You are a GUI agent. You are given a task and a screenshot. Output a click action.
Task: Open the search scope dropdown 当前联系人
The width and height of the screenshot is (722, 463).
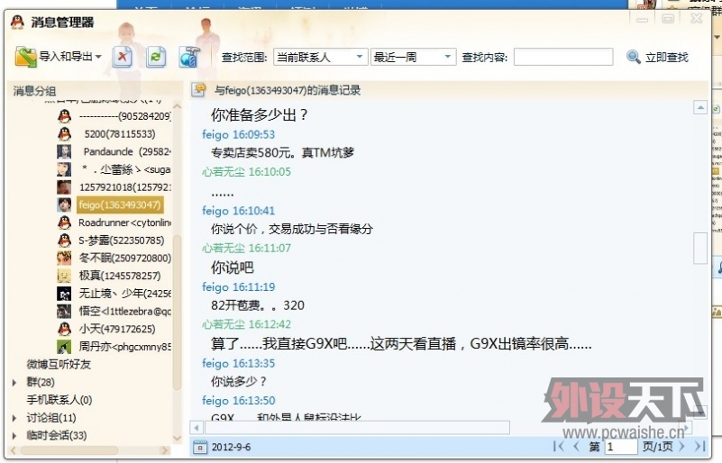point(321,57)
